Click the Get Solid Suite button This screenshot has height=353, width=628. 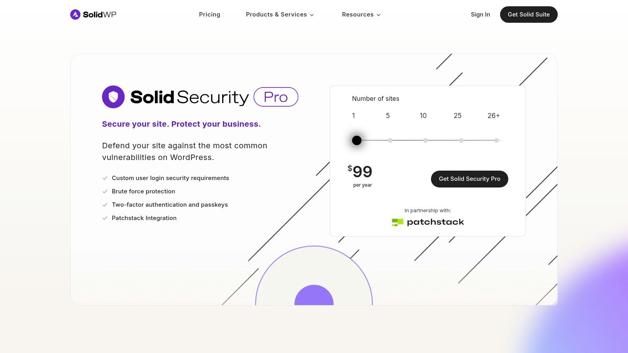[529, 15]
